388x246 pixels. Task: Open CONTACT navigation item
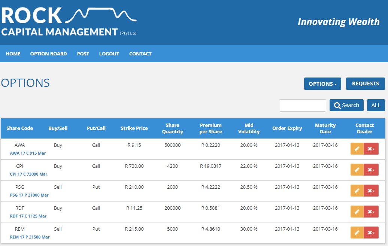point(140,54)
